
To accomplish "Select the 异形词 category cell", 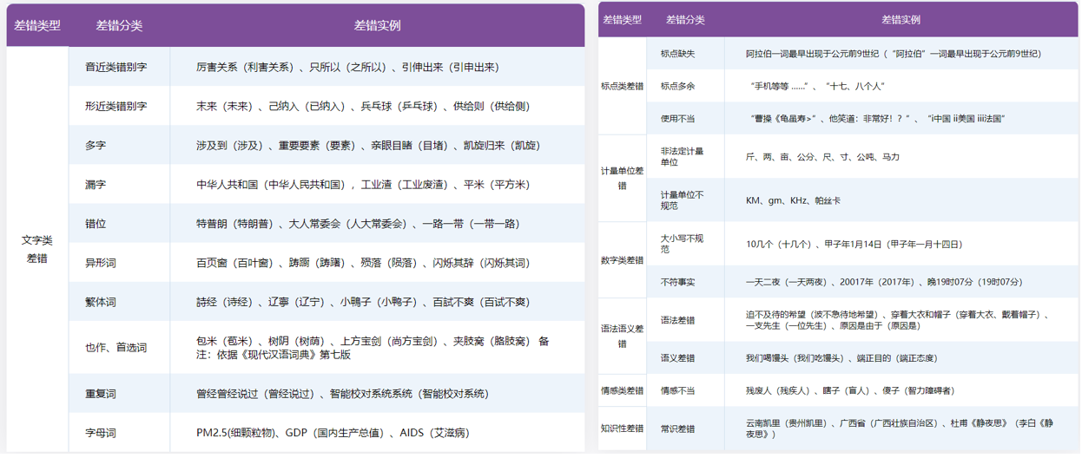I will pyautogui.click(x=101, y=263).
